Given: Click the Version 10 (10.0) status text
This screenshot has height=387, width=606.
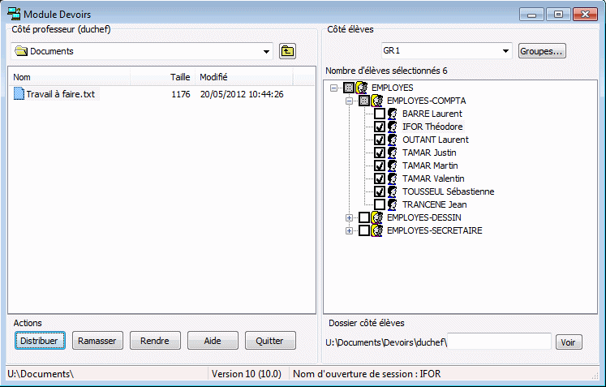Looking at the screenshot, I should (246, 374).
